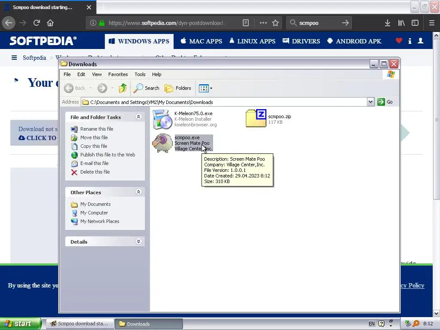Open page actions three-dot menu

(x=263, y=23)
